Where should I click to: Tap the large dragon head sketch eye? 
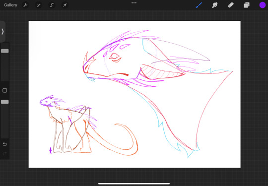(x=114, y=56)
